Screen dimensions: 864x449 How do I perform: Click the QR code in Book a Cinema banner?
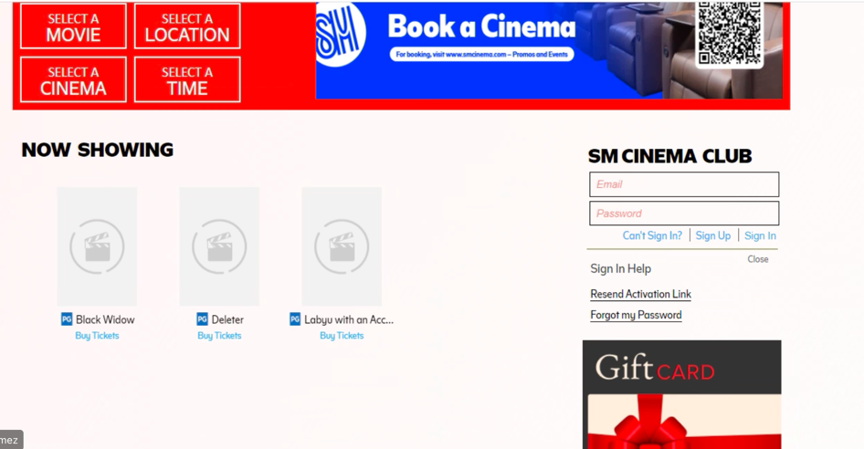[730, 34]
